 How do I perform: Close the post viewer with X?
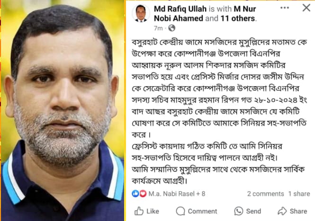pos(306,8)
